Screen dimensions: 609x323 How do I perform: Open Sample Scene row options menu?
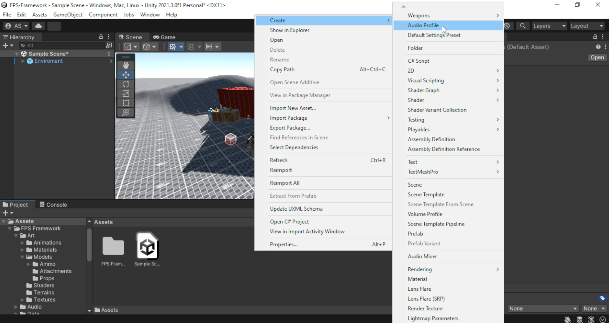[x=109, y=54]
